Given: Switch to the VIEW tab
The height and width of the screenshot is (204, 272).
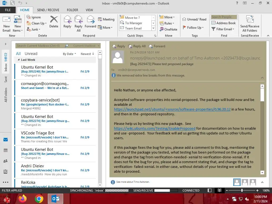Looking at the screenshot, I should pos(89,10).
